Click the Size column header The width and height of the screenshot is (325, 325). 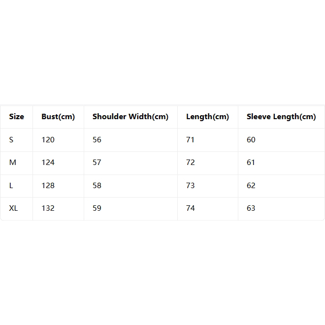click(x=17, y=117)
